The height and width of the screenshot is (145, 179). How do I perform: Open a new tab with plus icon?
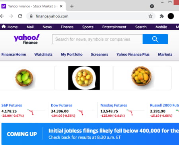(x=72, y=6)
